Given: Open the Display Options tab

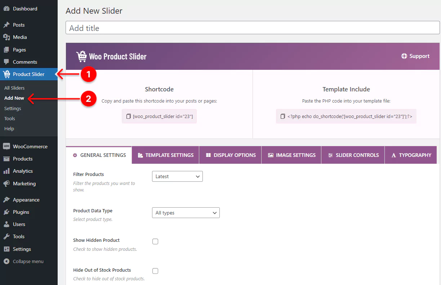Looking at the screenshot, I should (x=231, y=155).
